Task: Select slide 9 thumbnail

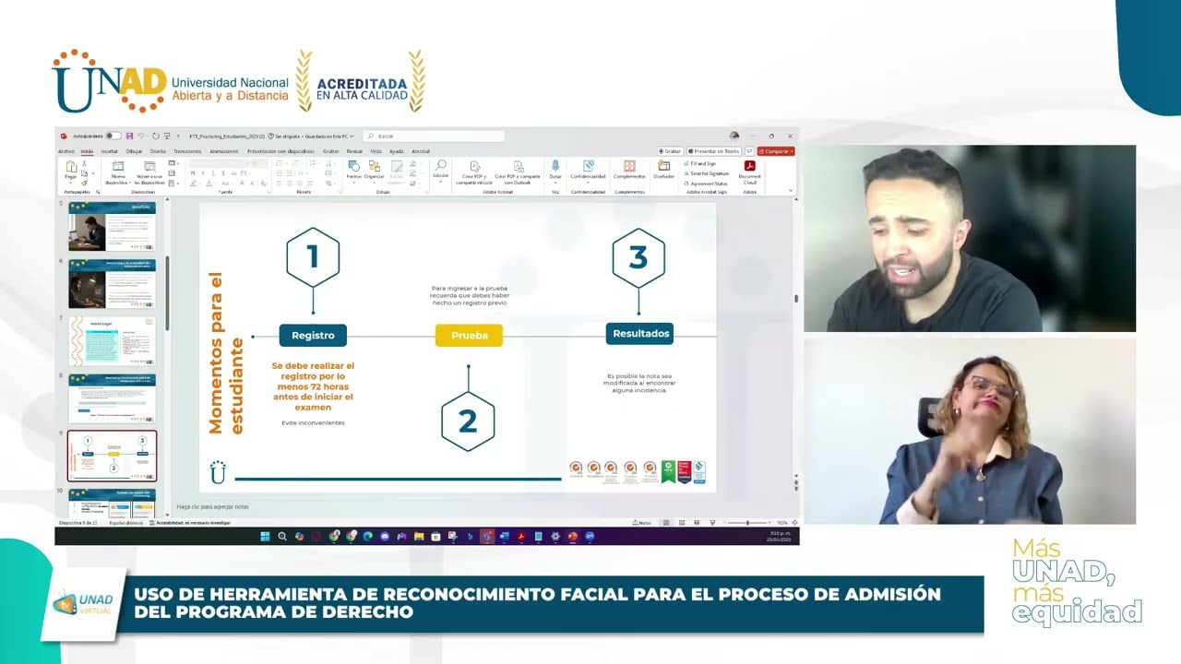Action: 112,456
